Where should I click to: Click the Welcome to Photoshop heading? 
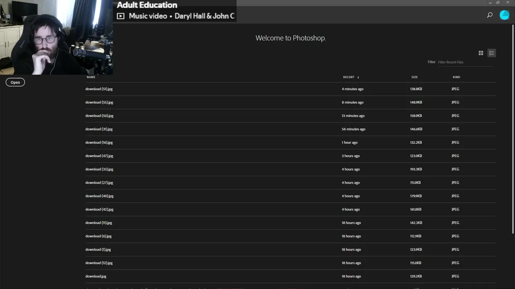pos(290,38)
